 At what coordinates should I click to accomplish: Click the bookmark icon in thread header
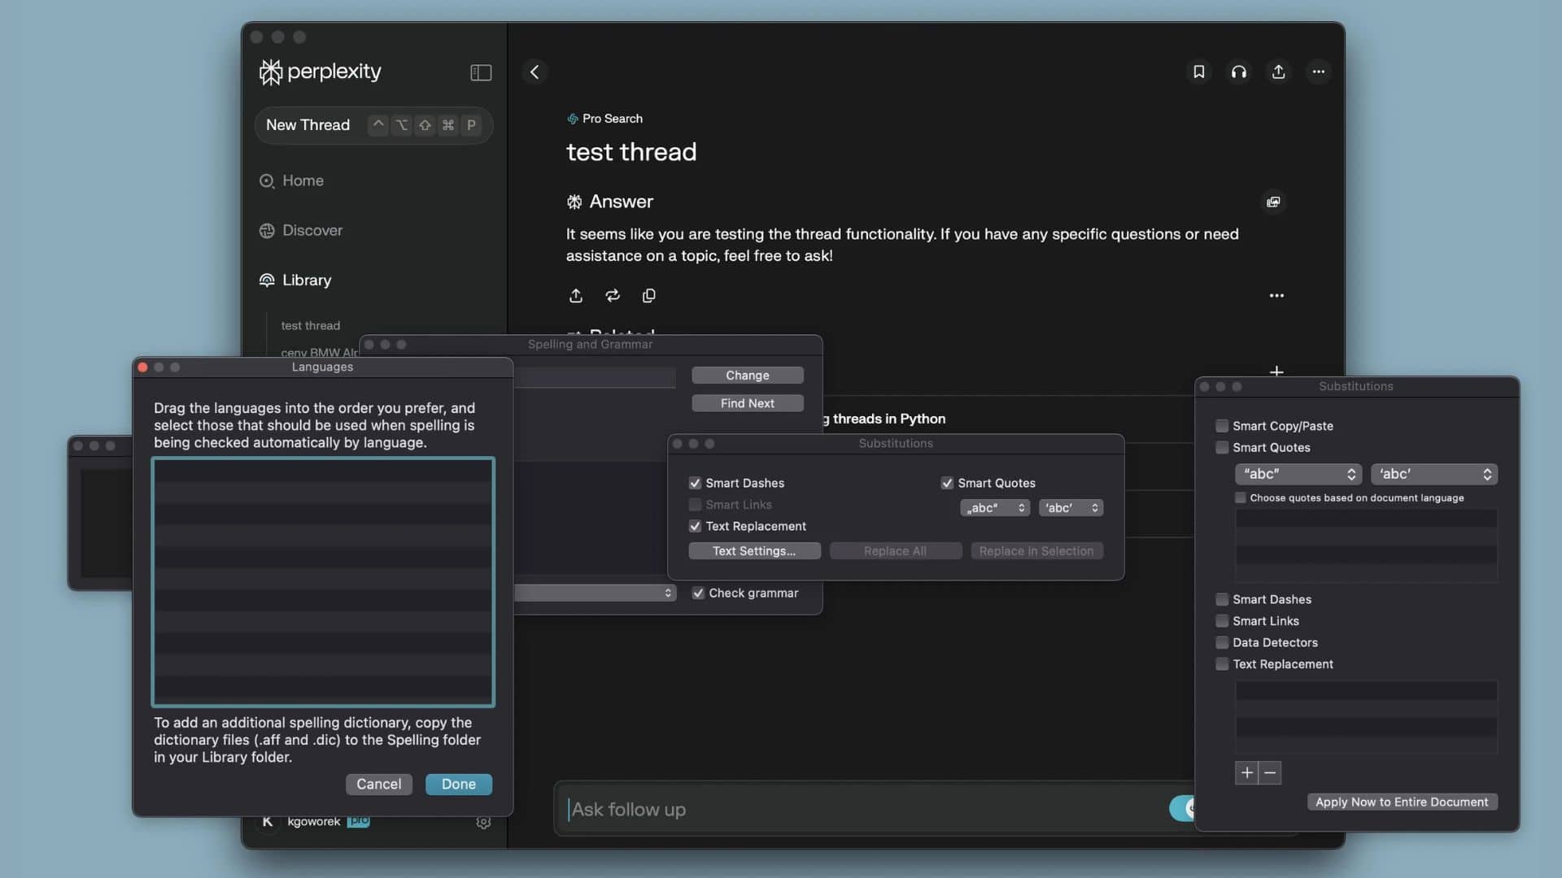tap(1198, 72)
